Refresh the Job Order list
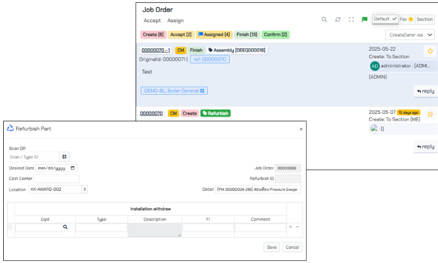438x263 pixels. pyautogui.click(x=338, y=20)
